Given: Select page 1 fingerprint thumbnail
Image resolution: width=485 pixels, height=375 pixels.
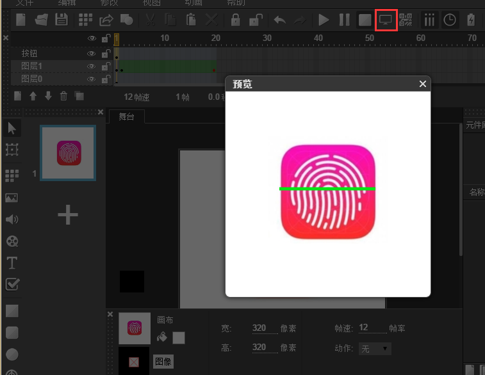Looking at the screenshot, I should (x=68, y=153).
